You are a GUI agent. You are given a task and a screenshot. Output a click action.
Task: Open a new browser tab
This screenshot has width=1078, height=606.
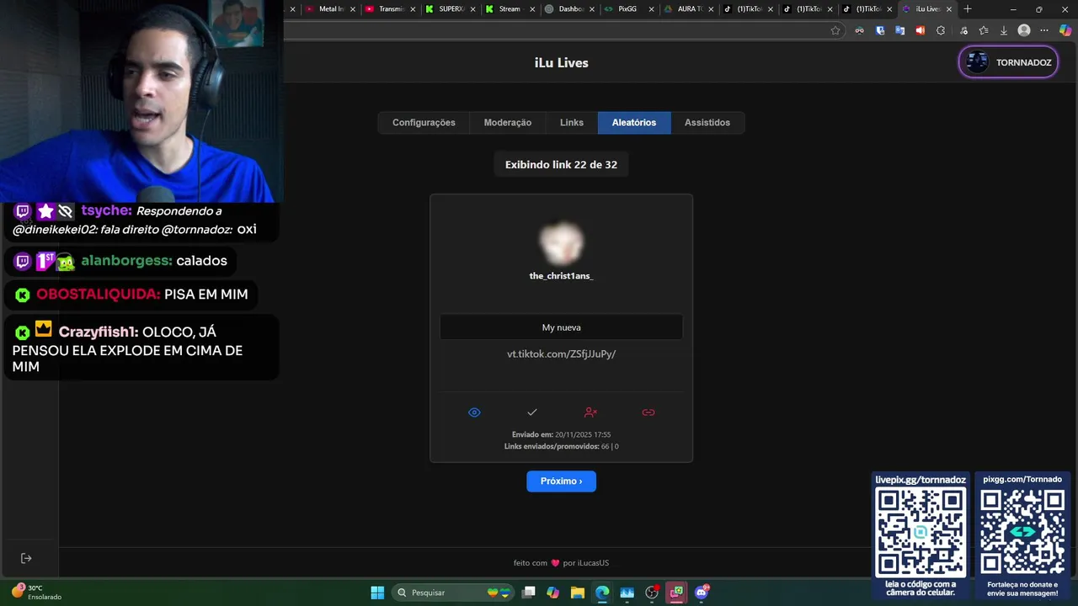tap(968, 9)
